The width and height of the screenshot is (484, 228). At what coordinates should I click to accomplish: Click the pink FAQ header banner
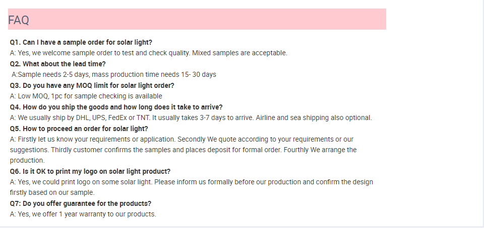[202, 19]
